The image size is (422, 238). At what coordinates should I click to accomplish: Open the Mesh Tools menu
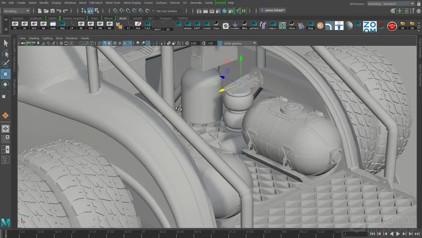coord(113,3)
